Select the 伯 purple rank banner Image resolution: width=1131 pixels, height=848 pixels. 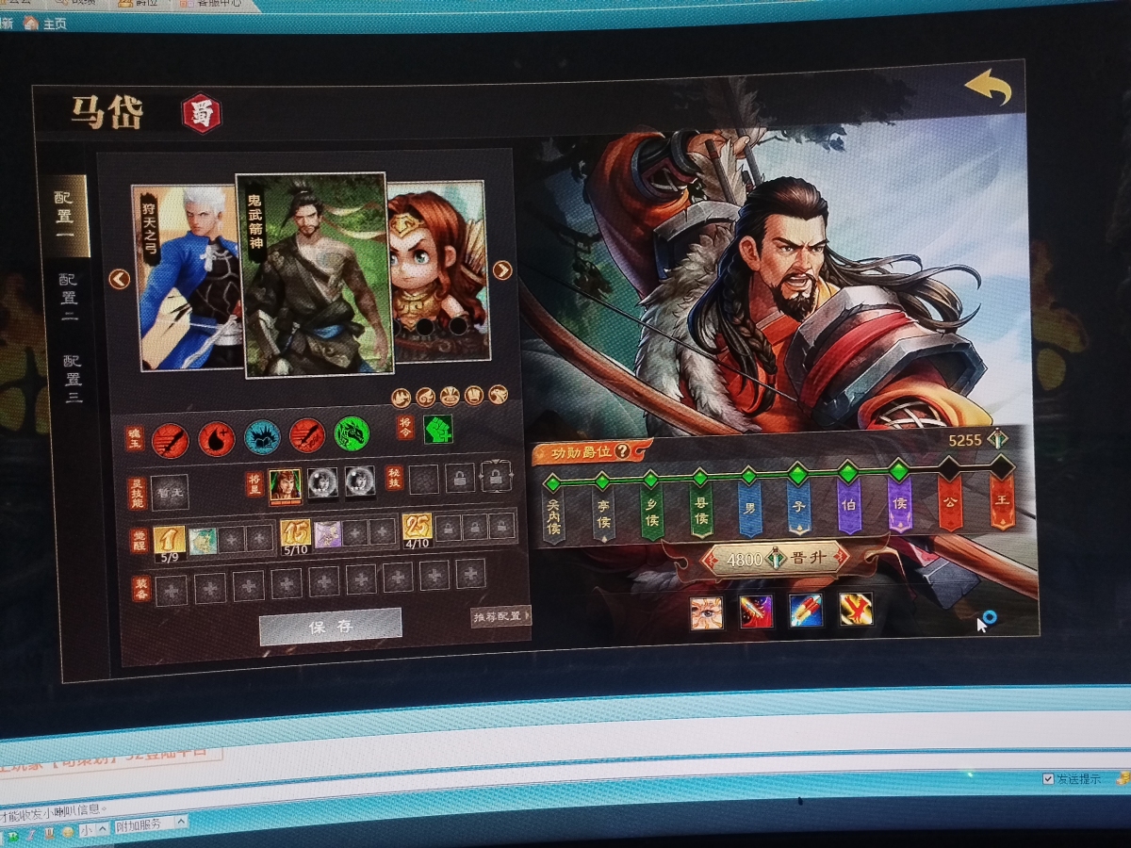coord(849,506)
